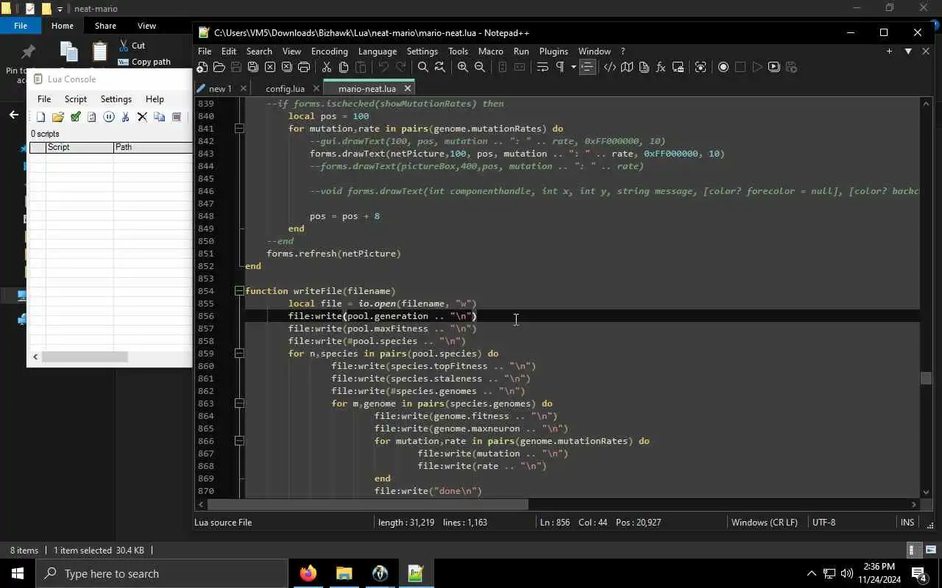Click the Windows Start button
This screenshot has height=588, width=942.
point(18,573)
